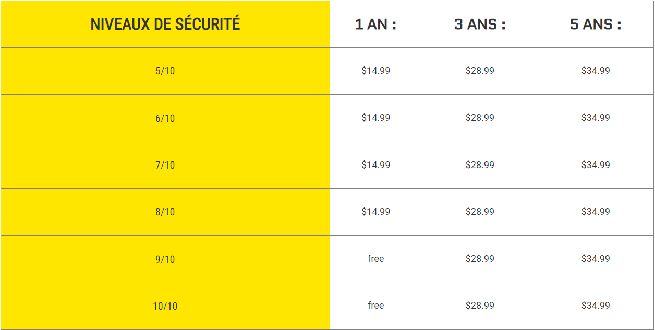Image resolution: width=655 pixels, height=330 pixels.
Task: Select the 10/10 security level cell
Action: (x=165, y=306)
